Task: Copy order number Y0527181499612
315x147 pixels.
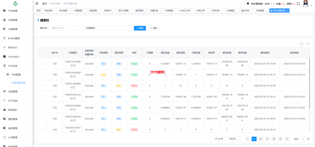Action: click(x=74, y=66)
